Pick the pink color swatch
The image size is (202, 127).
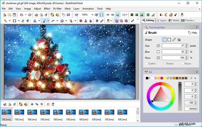156,78
